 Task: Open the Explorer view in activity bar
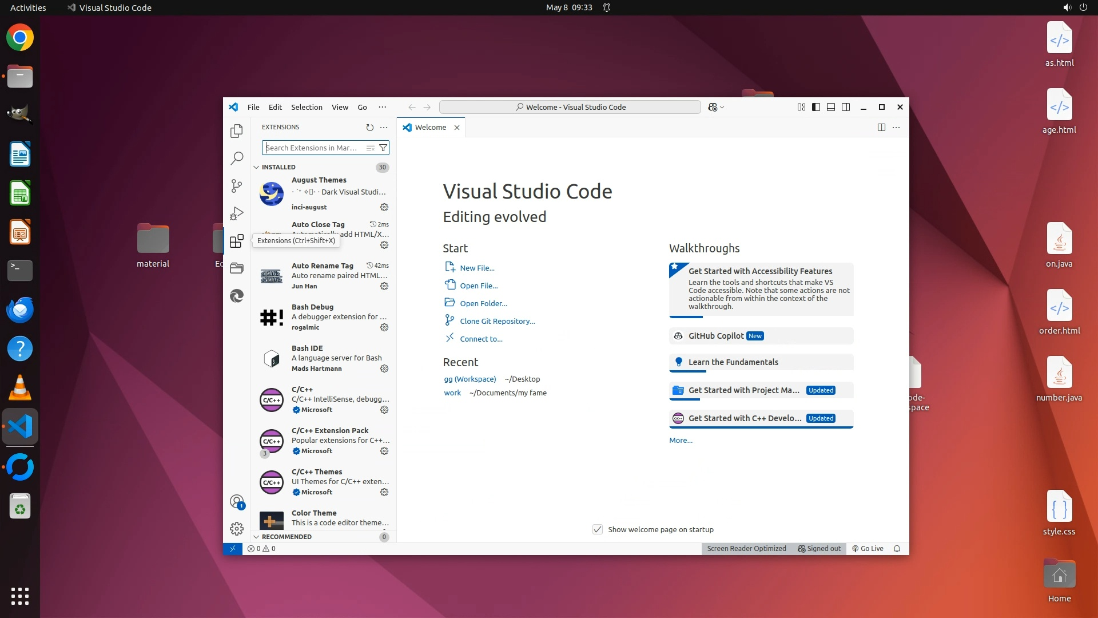point(236,131)
